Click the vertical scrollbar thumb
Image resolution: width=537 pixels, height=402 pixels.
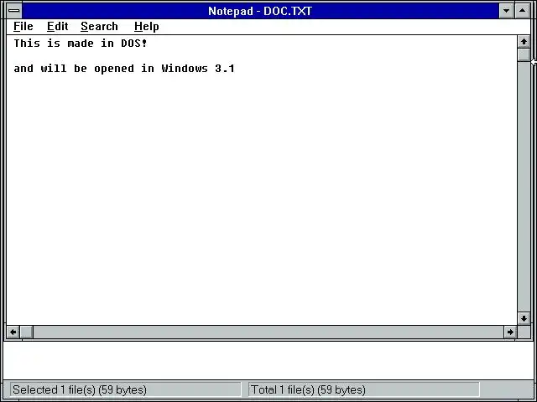pyautogui.click(x=524, y=55)
